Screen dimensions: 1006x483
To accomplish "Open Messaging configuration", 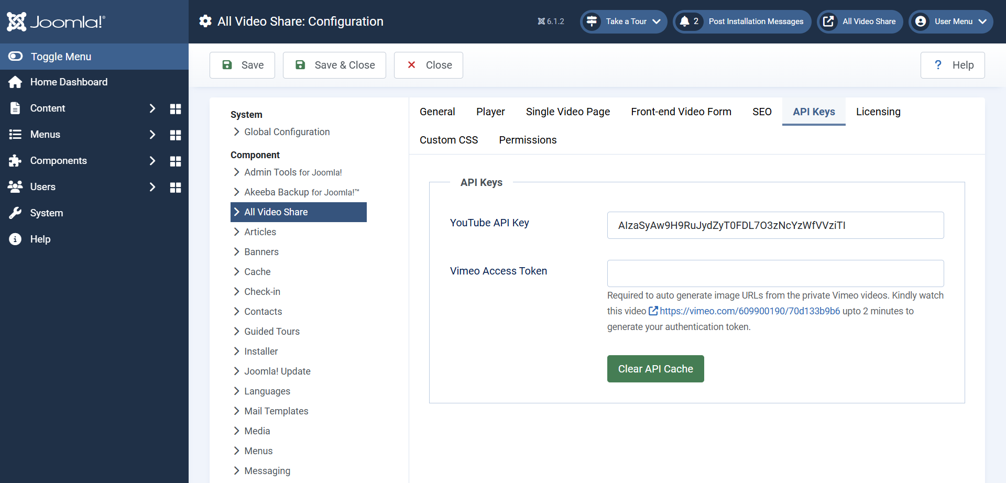I will point(267,471).
